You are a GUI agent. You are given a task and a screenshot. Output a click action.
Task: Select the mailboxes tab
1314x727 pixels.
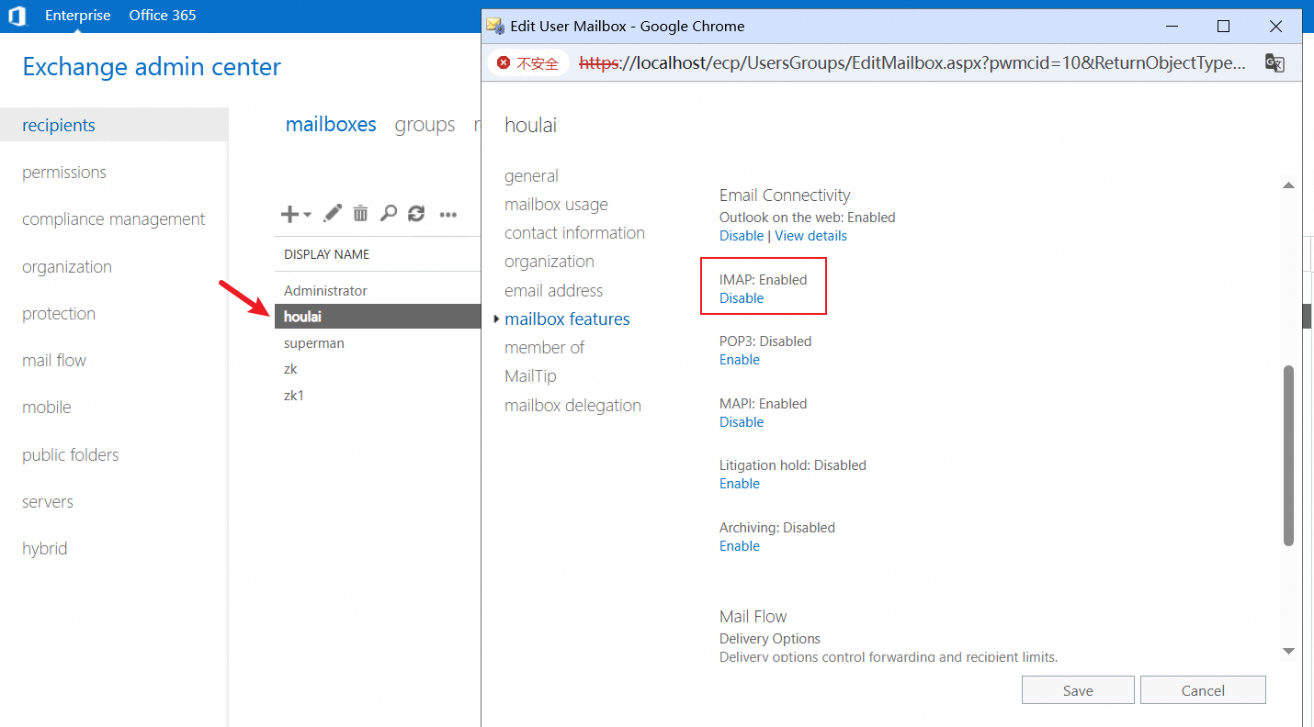pos(331,125)
